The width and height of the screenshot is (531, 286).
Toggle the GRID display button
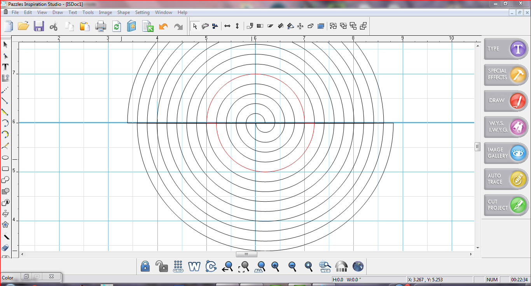(x=178, y=266)
